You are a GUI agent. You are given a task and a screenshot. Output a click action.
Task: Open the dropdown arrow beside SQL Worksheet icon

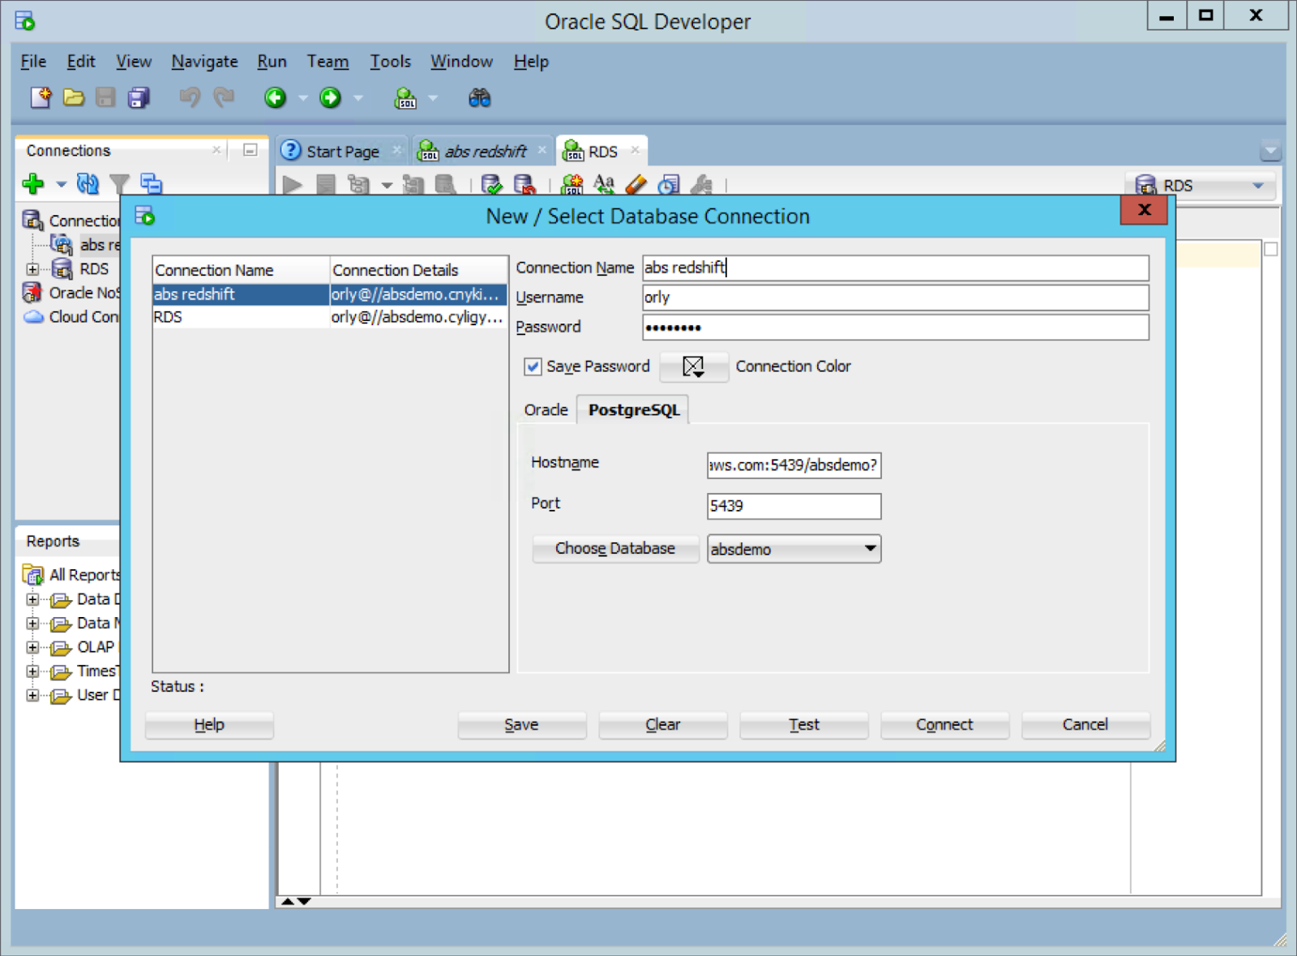click(433, 98)
